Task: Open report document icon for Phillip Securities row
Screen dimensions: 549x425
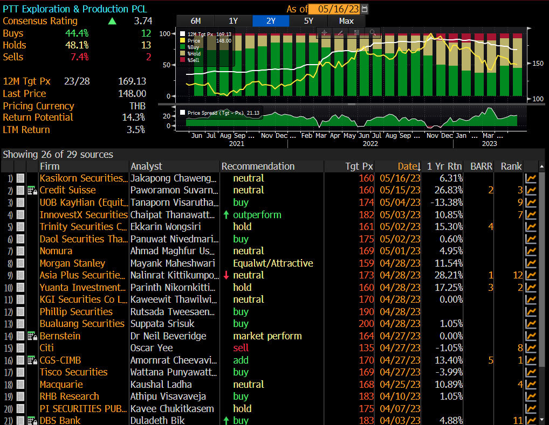Action: click(20, 312)
